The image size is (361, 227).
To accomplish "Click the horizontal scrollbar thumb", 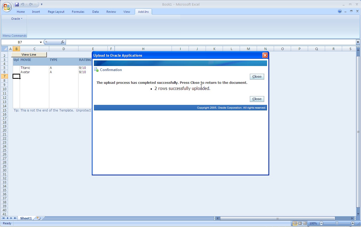I will coord(278,218).
